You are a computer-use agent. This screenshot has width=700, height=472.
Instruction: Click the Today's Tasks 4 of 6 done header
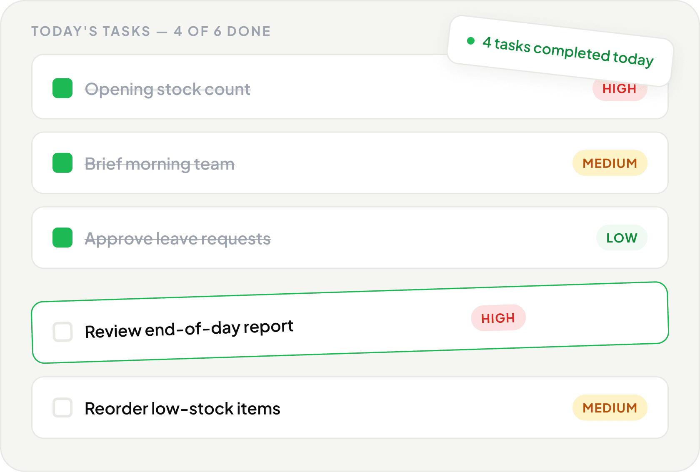[151, 31]
